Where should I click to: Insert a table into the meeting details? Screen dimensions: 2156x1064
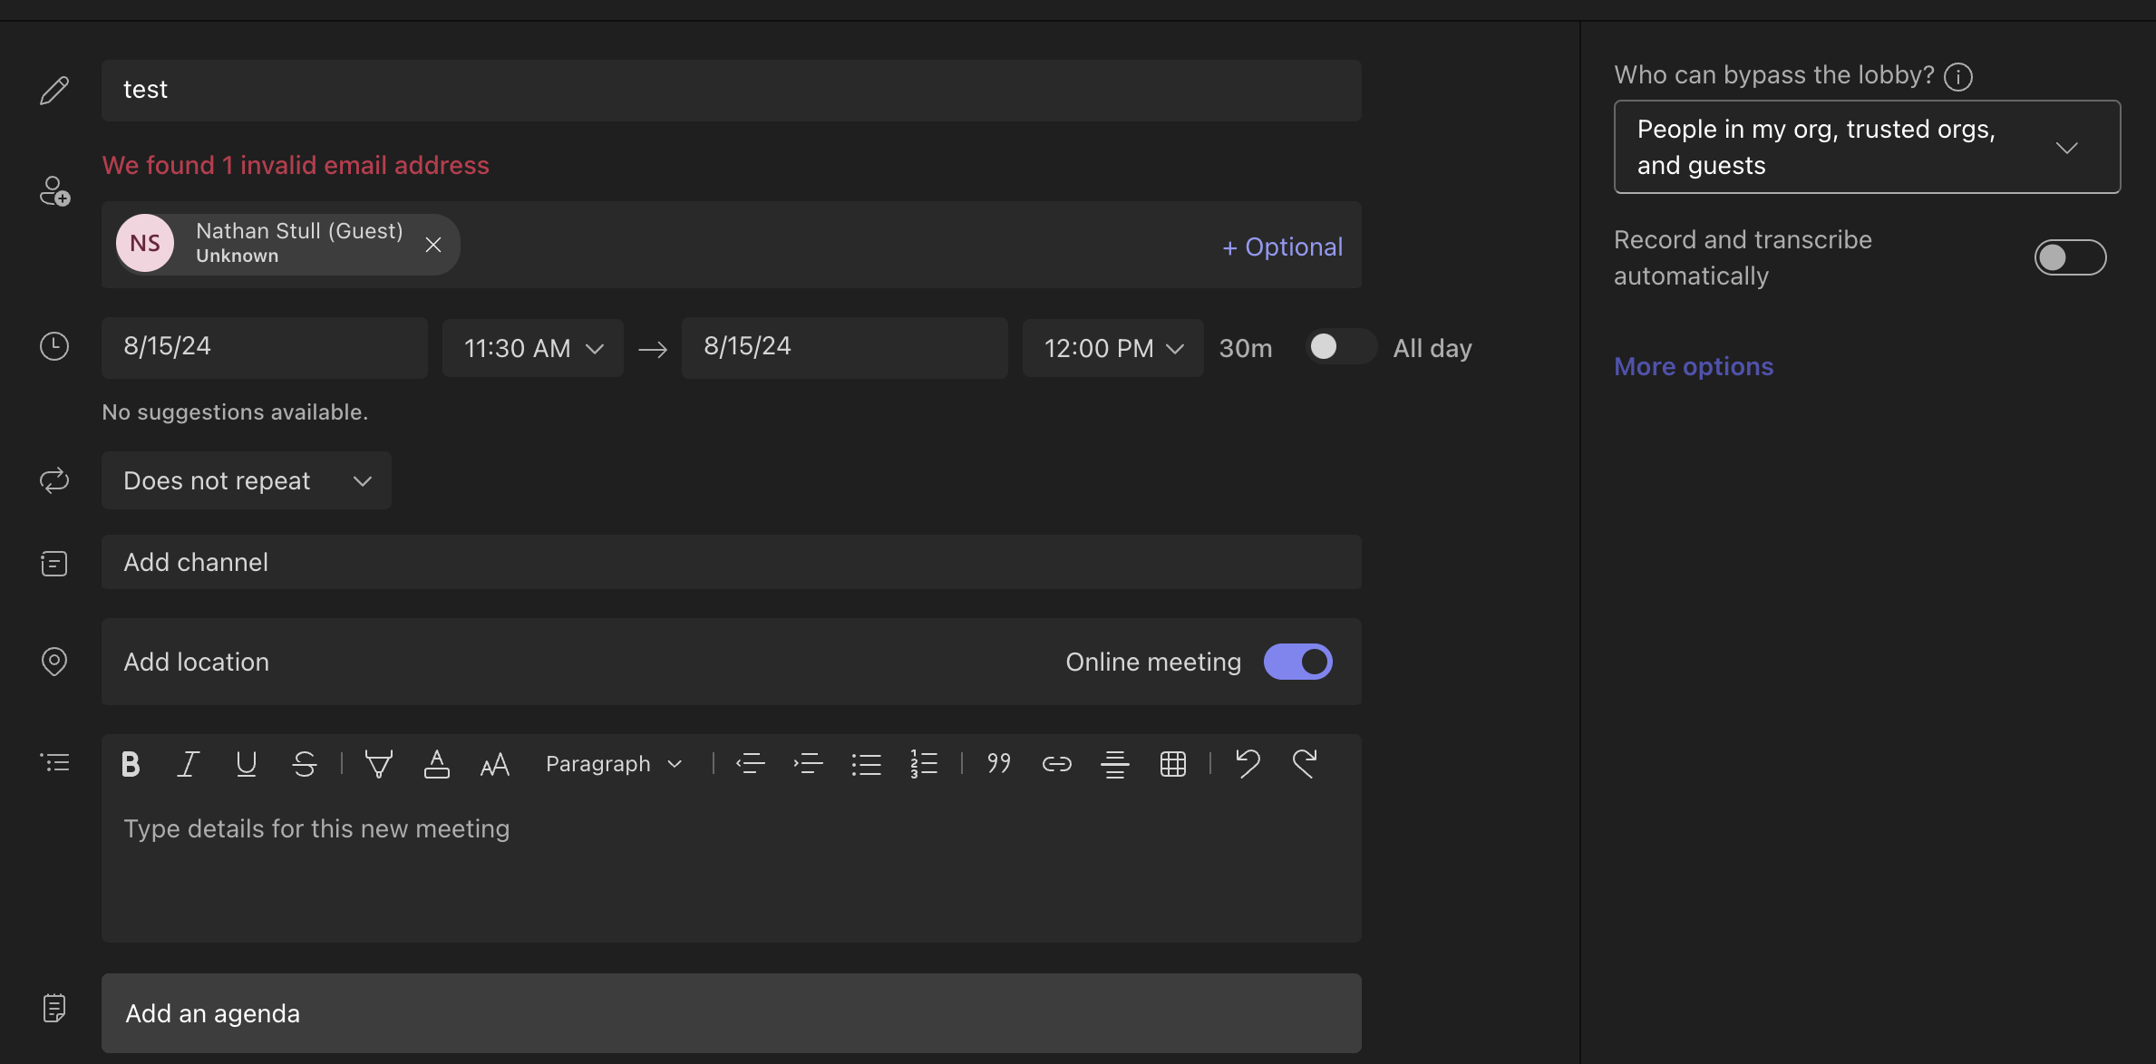(x=1172, y=764)
